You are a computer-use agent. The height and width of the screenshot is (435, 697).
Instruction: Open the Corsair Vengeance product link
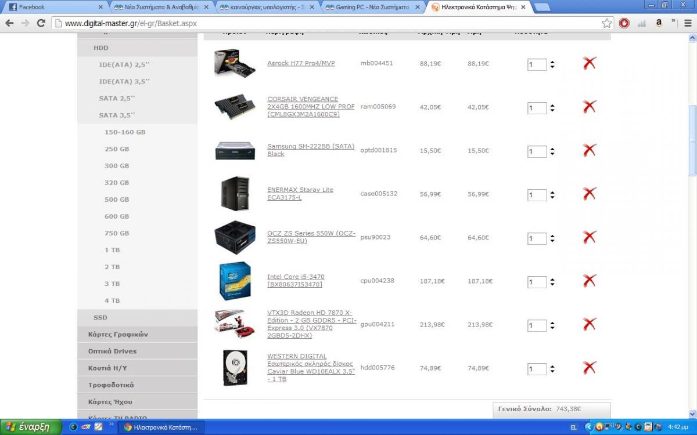coord(311,107)
